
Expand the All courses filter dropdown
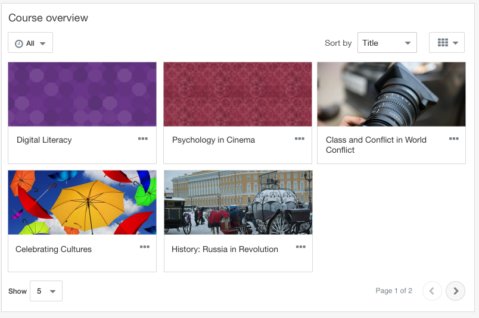30,42
